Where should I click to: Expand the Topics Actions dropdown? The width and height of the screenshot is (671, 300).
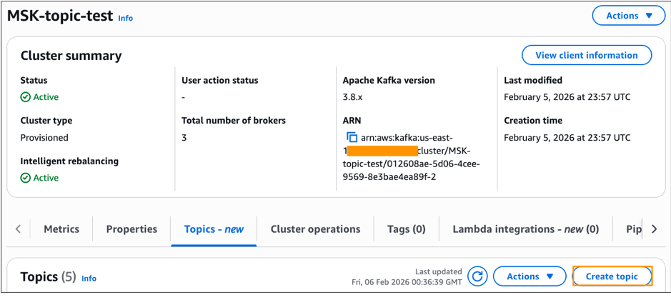tap(530, 276)
